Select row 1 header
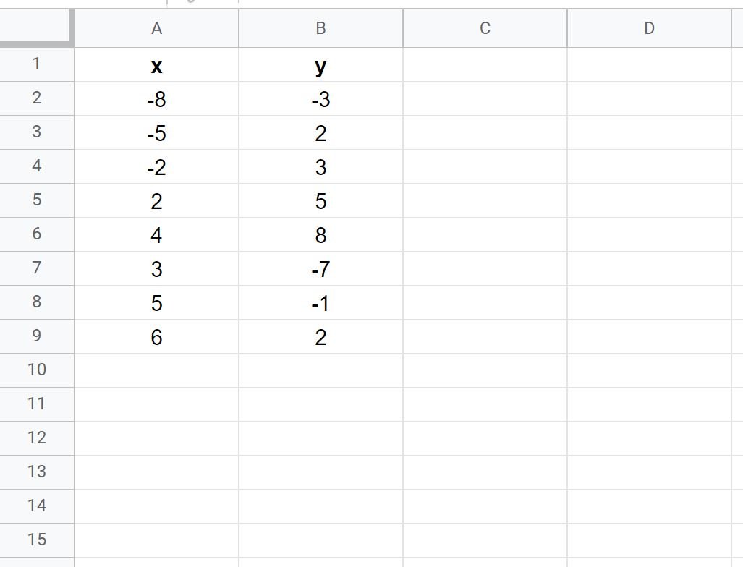 point(36,65)
